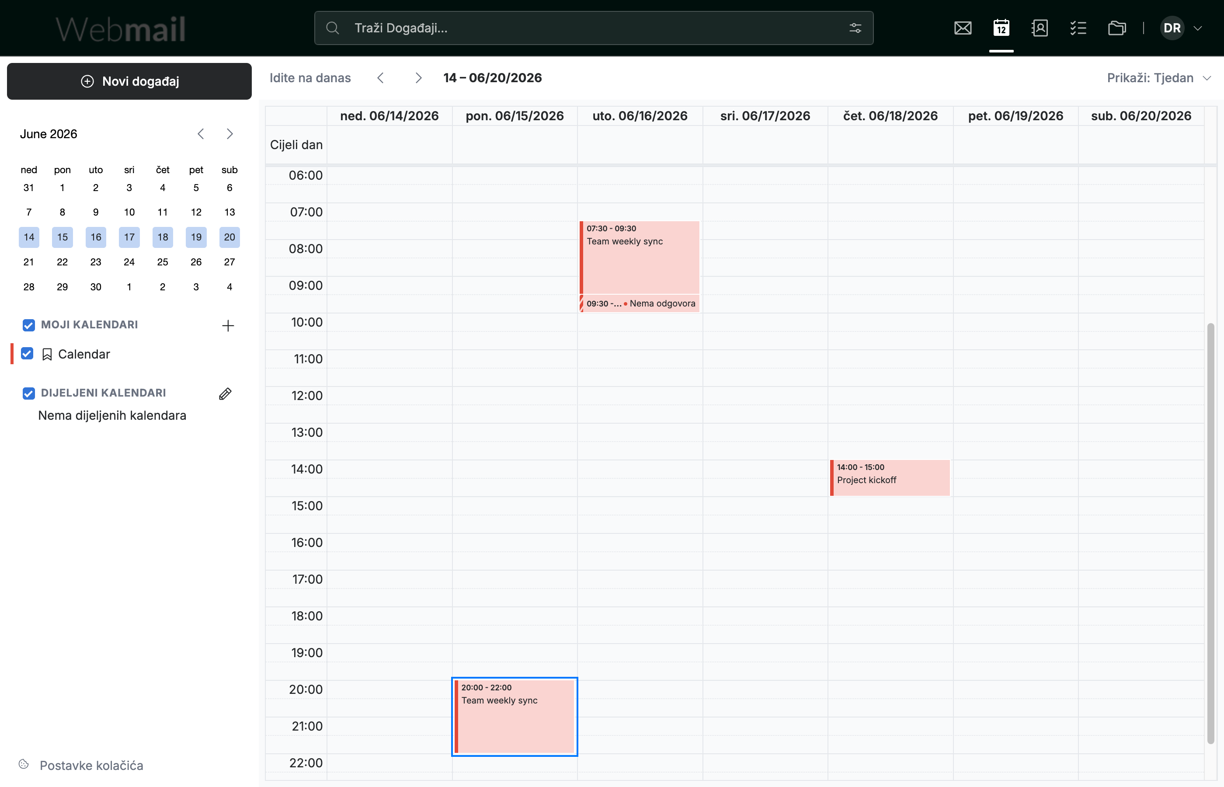Toggle the Dijeljeni kalendari checkbox
Image resolution: width=1224 pixels, height=787 pixels.
pyautogui.click(x=28, y=393)
